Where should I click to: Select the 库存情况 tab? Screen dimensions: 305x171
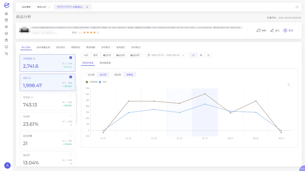click(136, 47)
